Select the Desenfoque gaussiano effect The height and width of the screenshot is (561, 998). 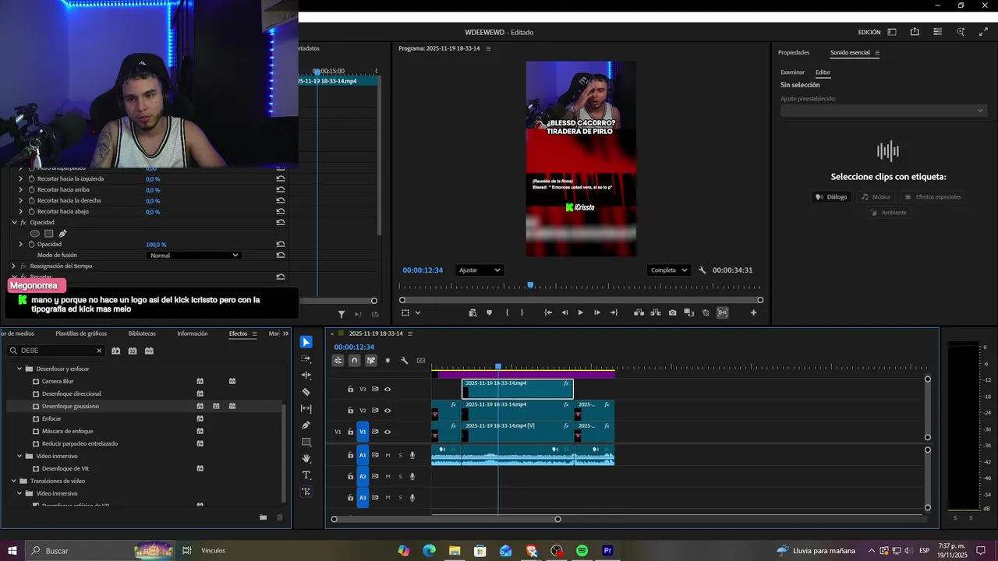pyautogui.click(x=70, y=406)
